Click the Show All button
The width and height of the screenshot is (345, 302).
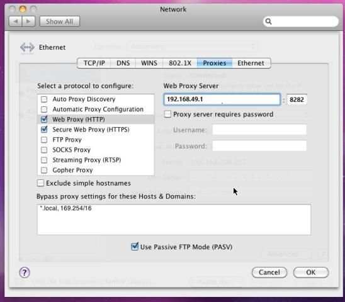click(59, 21)
